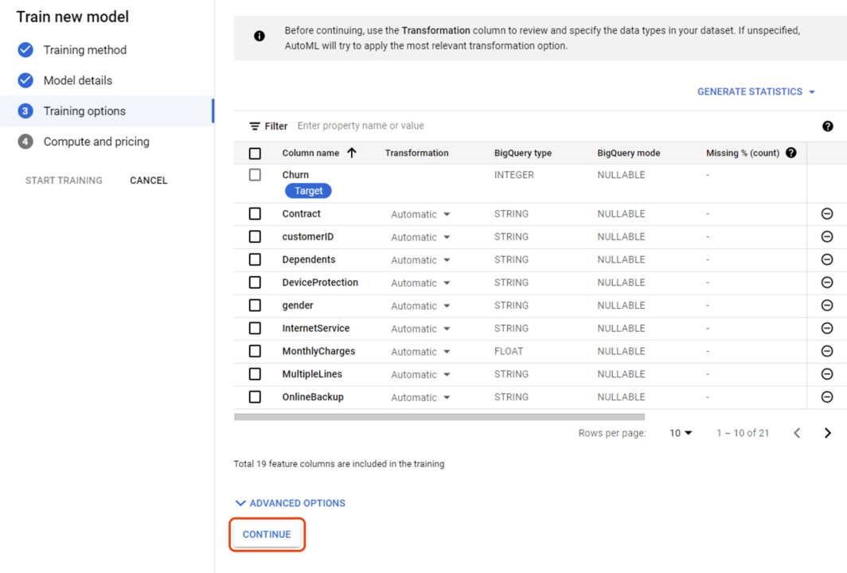Click START TRAINING in the sidebar
This screenshot has width=847, height=573.
point(64,180)
